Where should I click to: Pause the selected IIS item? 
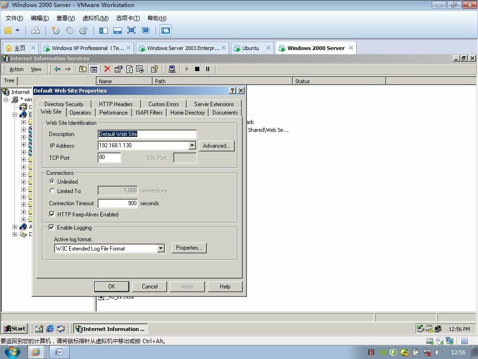point(208,69)
